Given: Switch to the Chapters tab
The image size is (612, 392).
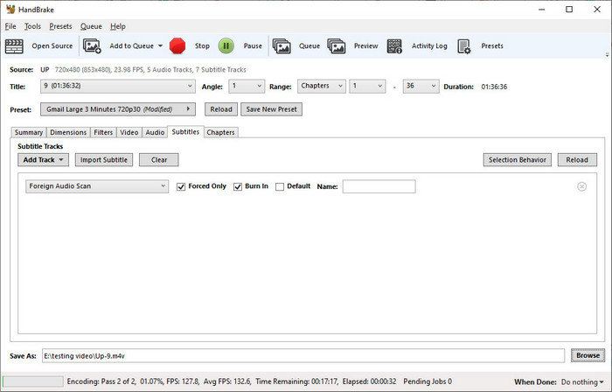Looking at the screenshot, I should [x=220, y=132].
